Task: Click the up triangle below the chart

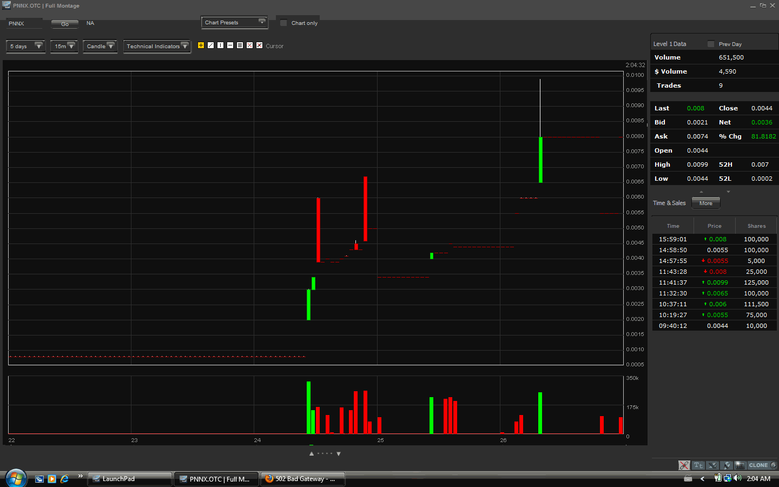Action: click(x=312, y=454)
